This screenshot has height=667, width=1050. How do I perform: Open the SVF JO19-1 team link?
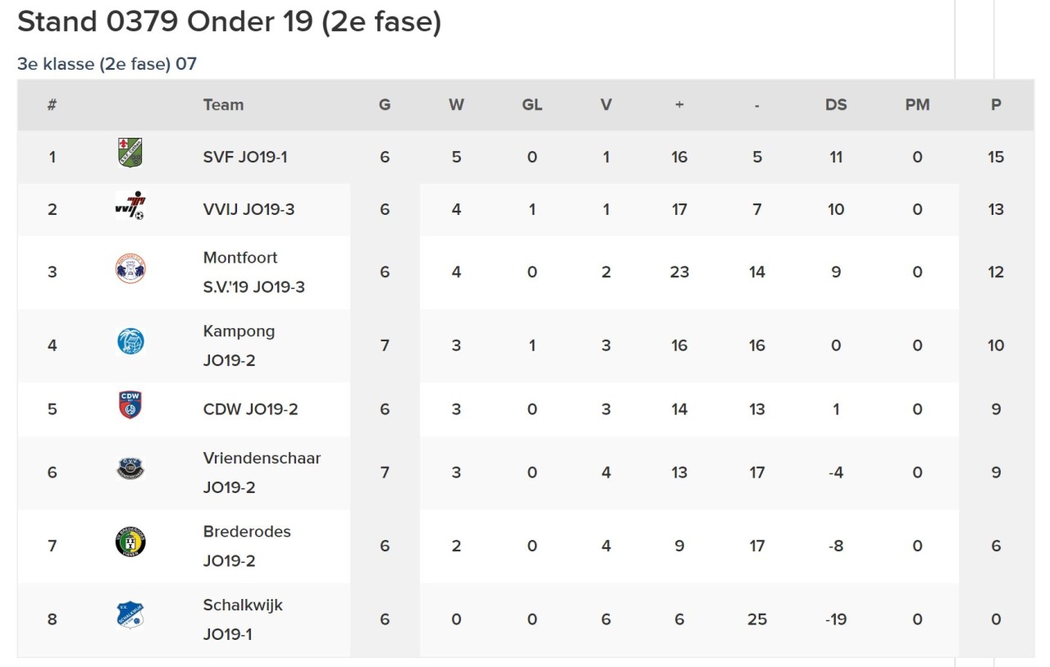point(245,157)
